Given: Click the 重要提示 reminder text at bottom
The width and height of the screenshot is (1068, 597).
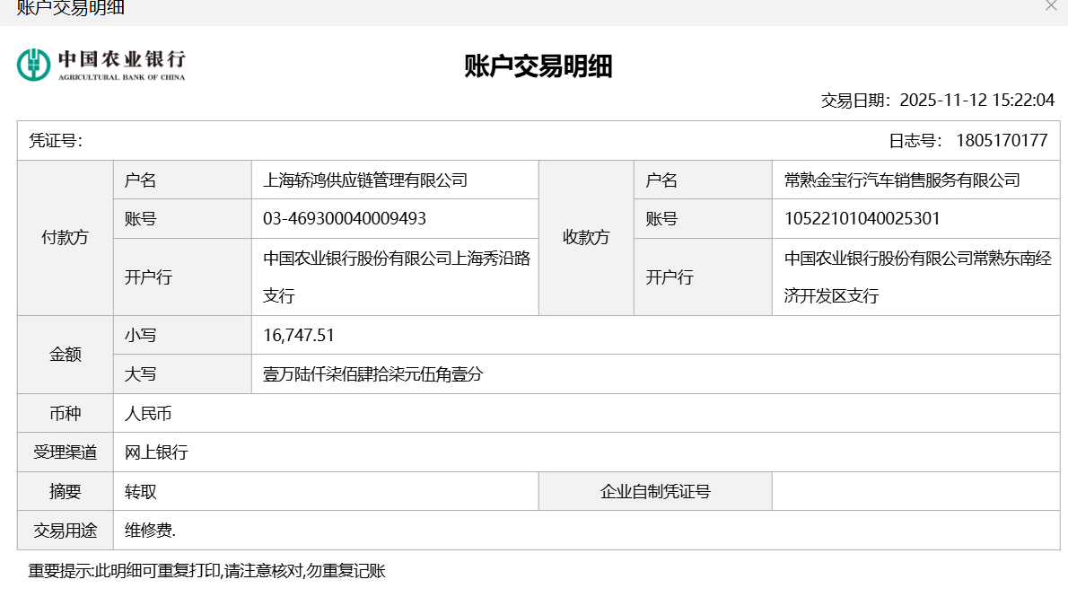Looking at the screenshot, I should (206, 571).
